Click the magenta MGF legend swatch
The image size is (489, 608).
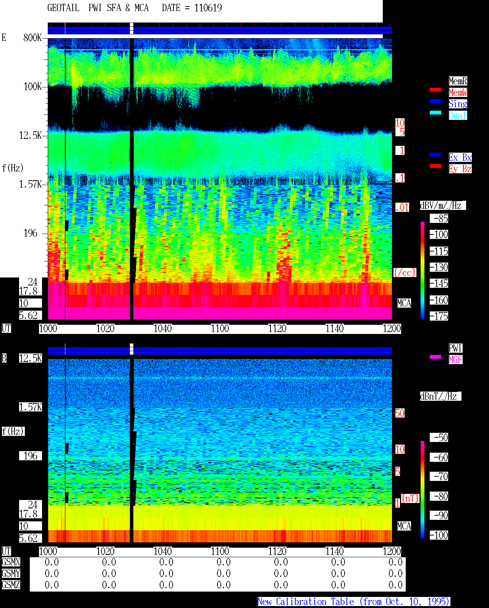[x=436, y=357]
